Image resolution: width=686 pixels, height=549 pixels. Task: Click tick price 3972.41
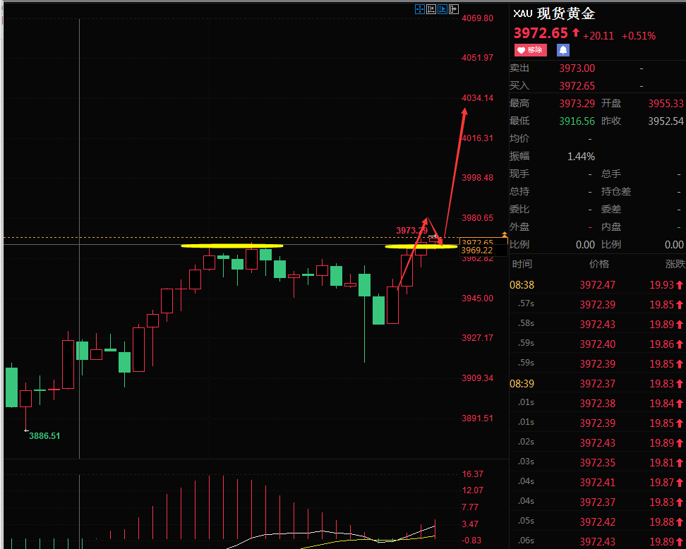point(598,483)
